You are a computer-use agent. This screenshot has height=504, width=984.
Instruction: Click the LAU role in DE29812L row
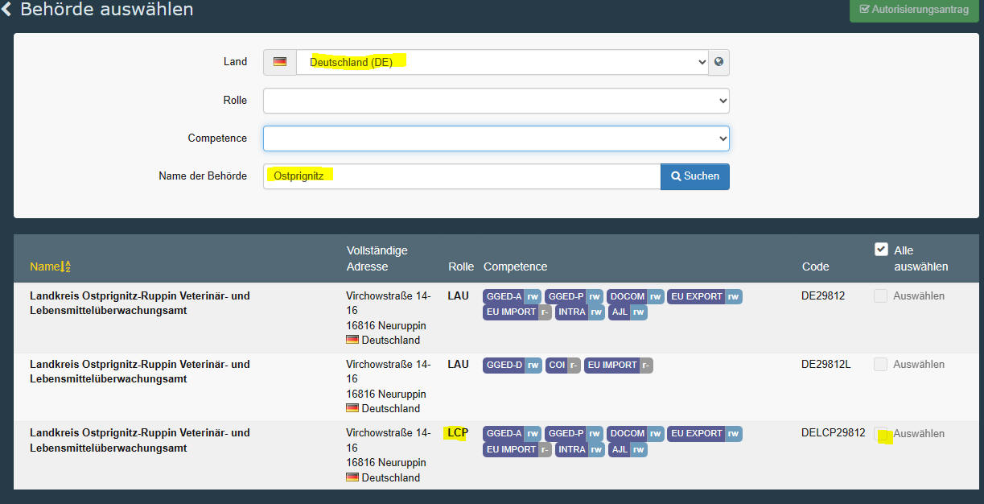coord(458,365)
